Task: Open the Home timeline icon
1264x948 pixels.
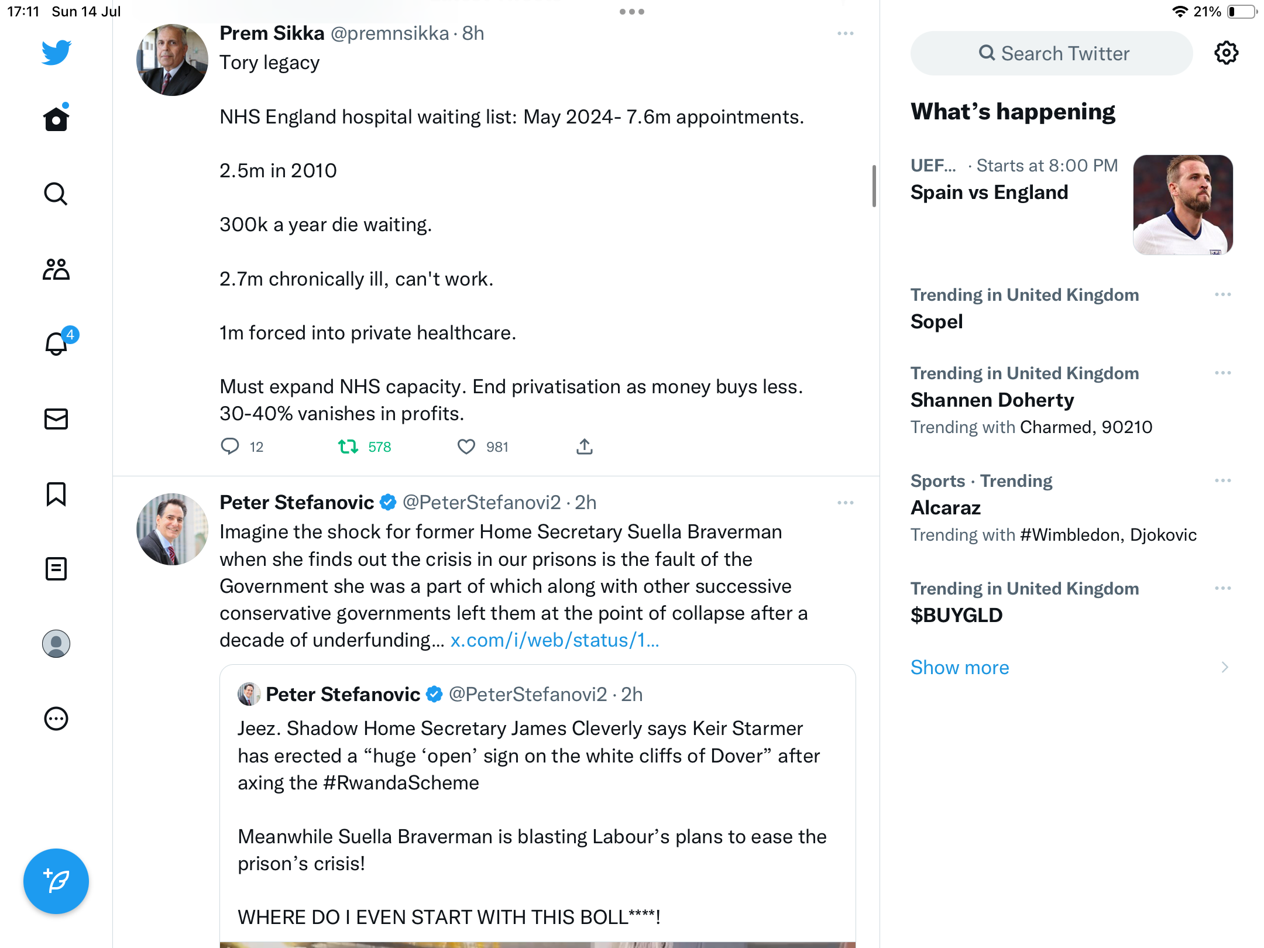Action: [x=56, y=119]
